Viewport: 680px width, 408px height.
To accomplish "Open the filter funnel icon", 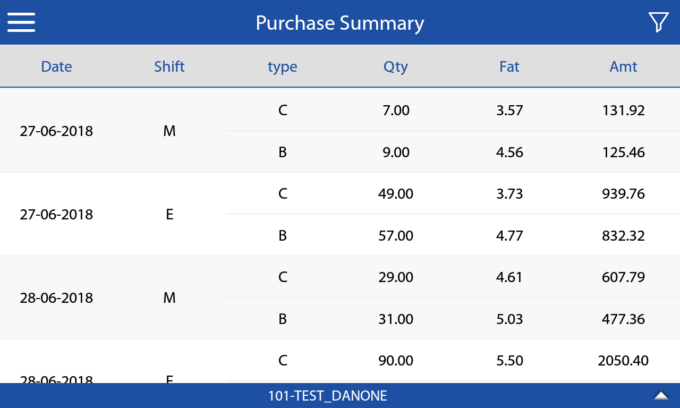I will click(x=658, y=22).
